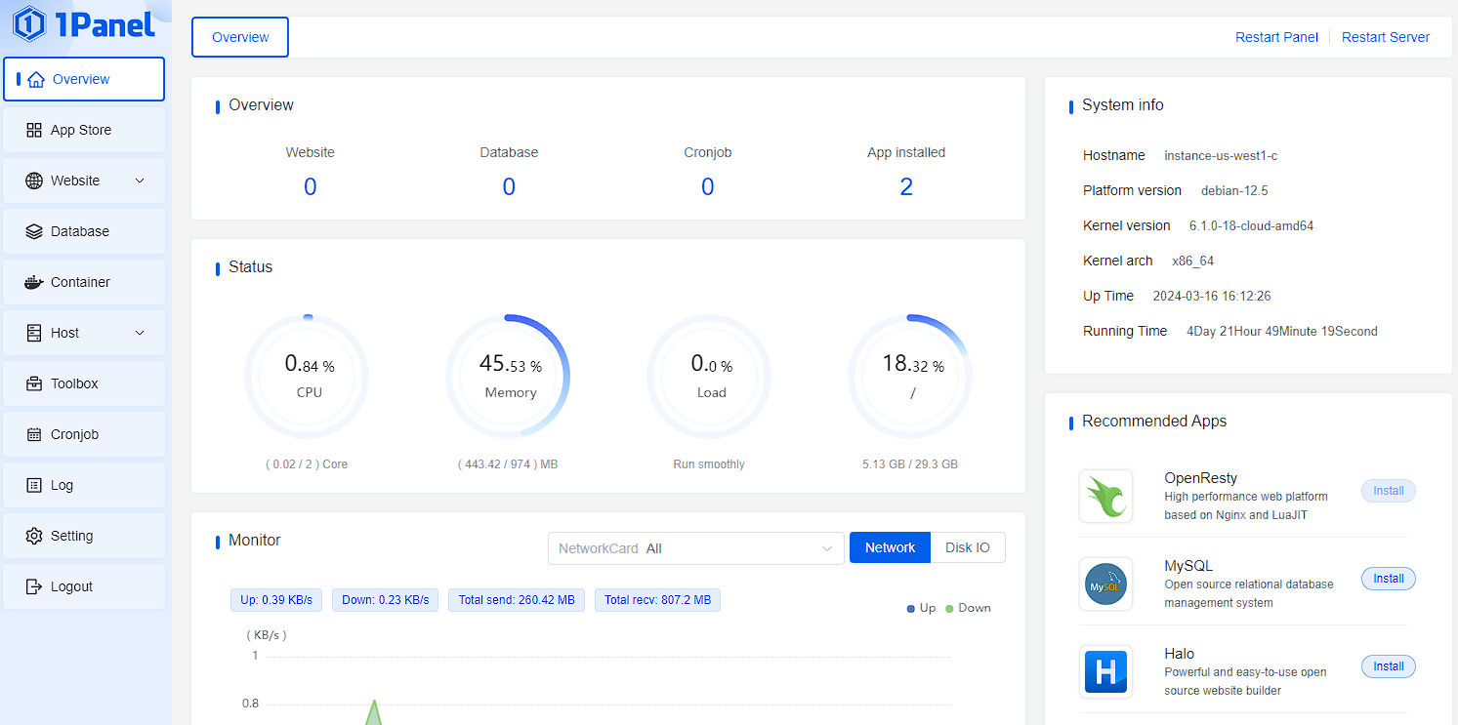Click the OpenResty Install button
The height and width of the screenshot is (725, 1458).
coord(1388,491)
